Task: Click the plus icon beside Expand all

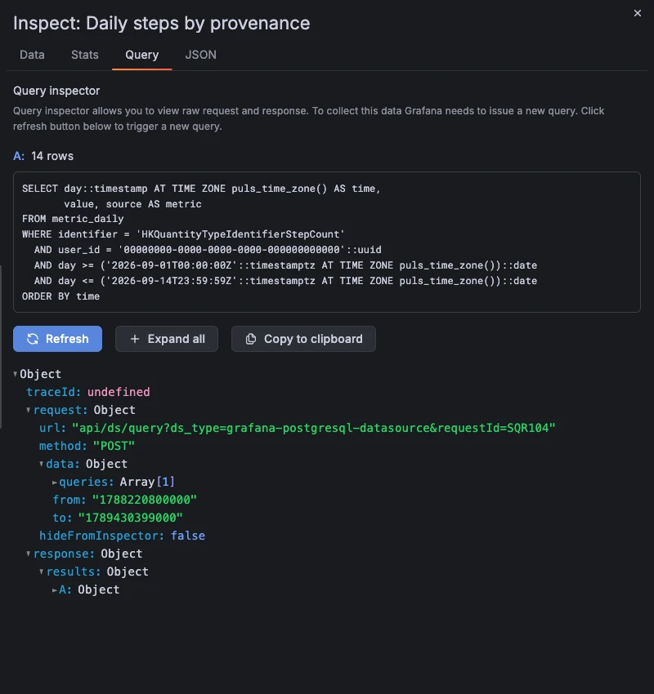Action: (x=135, y=339)
